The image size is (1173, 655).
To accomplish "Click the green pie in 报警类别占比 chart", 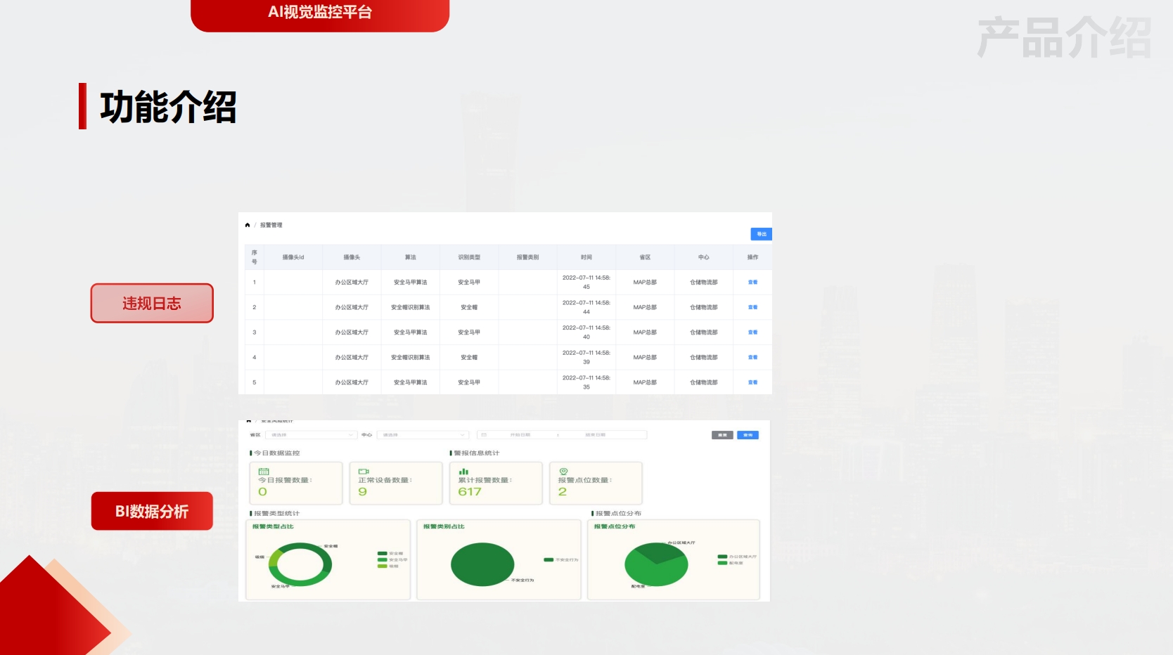I will point(482,564).
